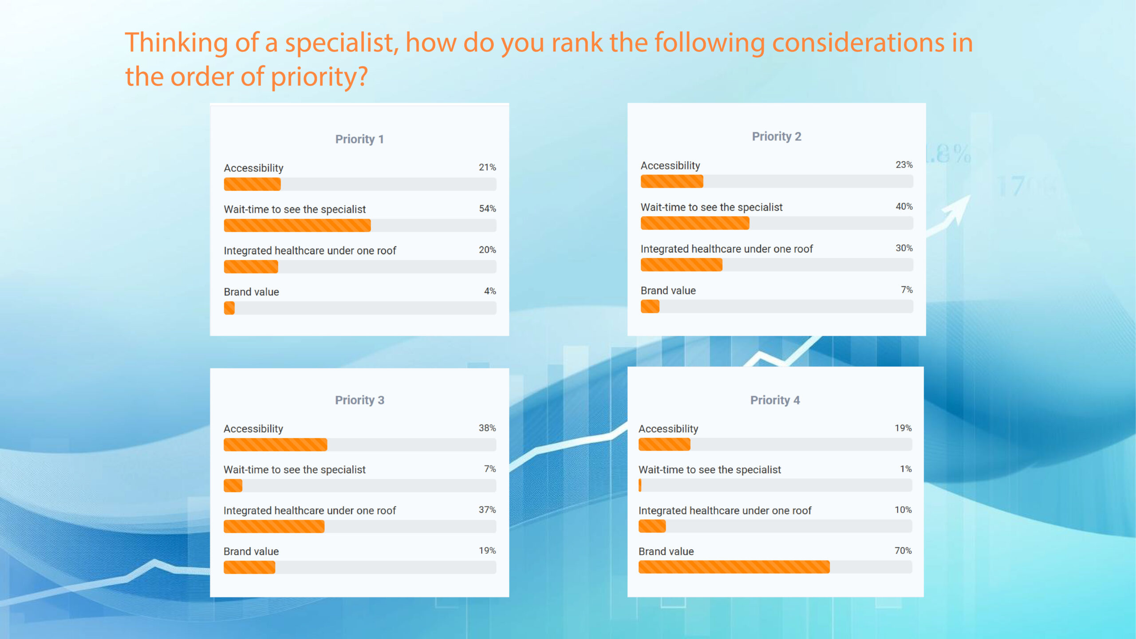Click the Priority 1 Wait-time progress bar
The image size is (1136, 639).
click(359, 226)
